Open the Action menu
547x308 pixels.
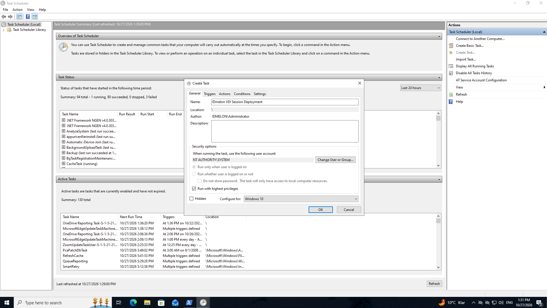coord(17,10)
